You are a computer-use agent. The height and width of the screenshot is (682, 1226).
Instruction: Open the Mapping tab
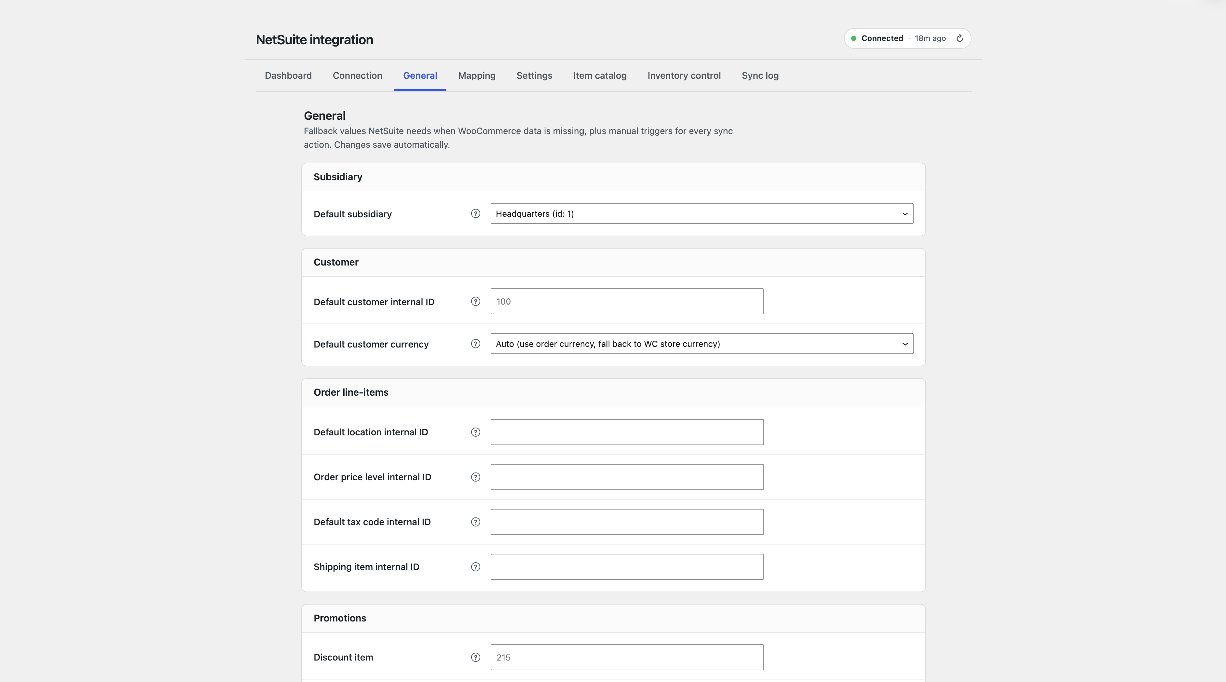[476, 76]
